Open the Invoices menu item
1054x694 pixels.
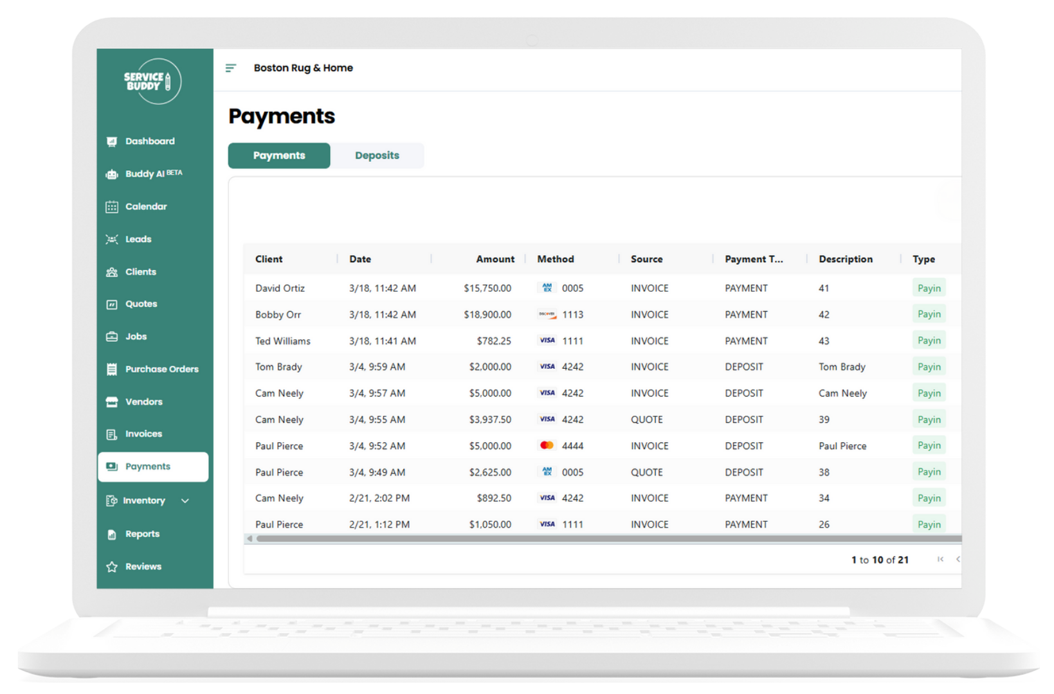coord(143,434)
